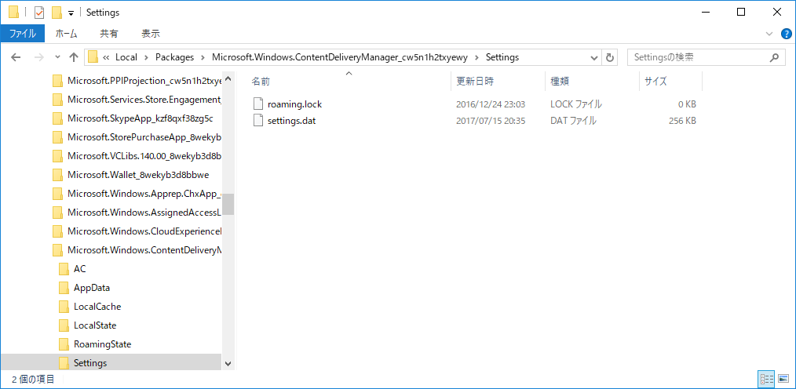Open the Help question mark icon
Image resolution: width=796 pixels, height=389 pixels.
[x=786, y=34]
